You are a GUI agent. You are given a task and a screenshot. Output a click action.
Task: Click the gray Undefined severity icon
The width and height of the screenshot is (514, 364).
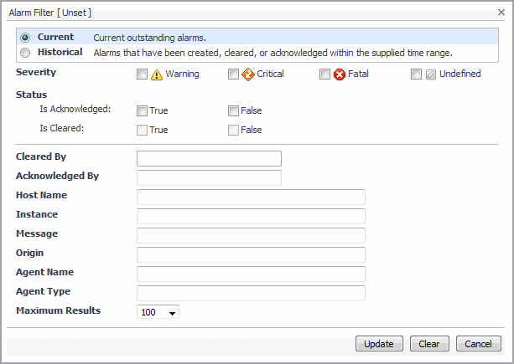point(431,74)
